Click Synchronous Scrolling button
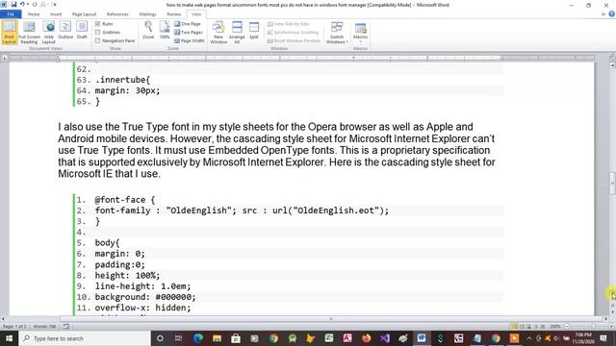Screen dimensions: 616x346 click(293, 32)
